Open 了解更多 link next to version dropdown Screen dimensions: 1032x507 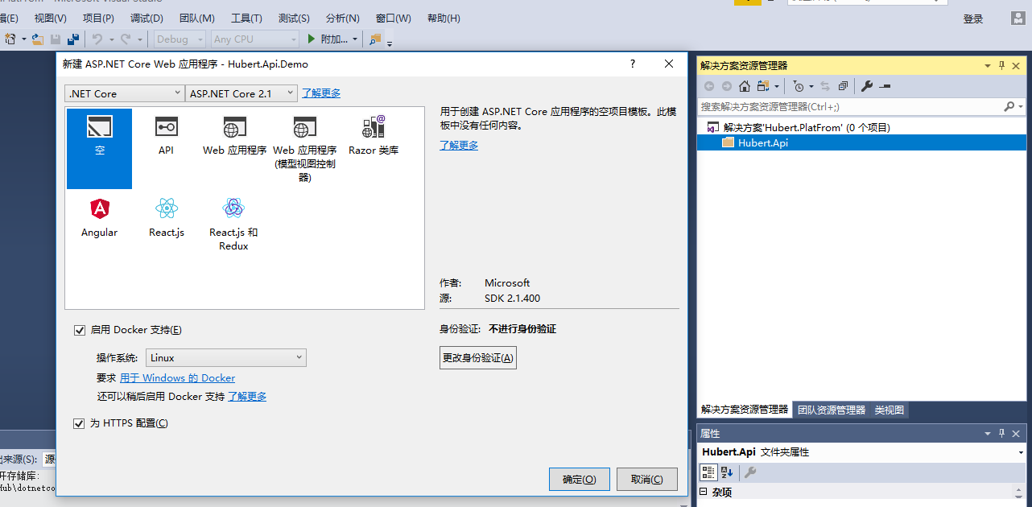(x=321, y=93)
